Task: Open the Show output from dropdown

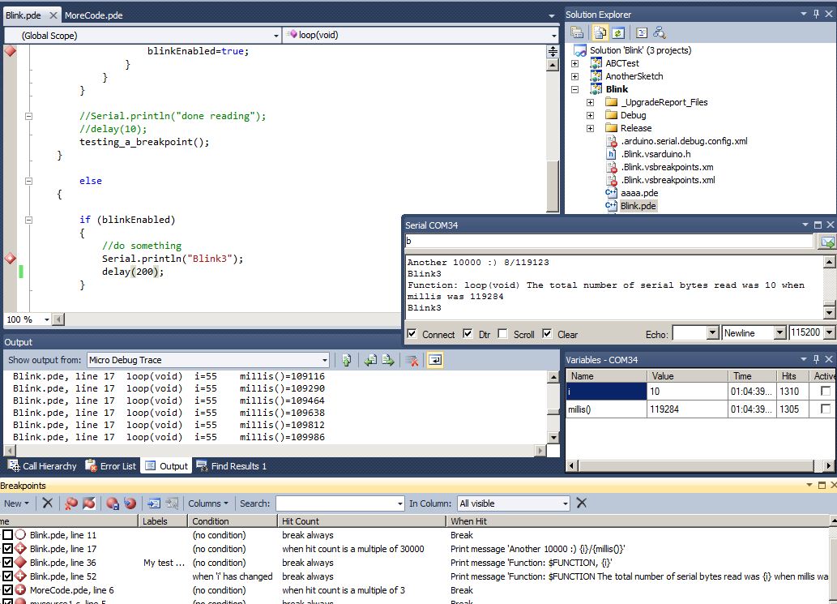Action: 326,359
